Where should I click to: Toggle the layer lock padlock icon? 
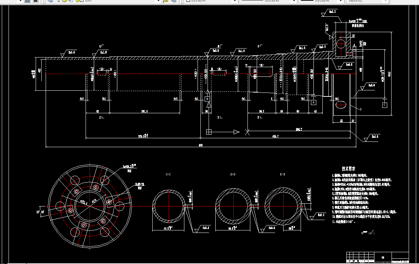point(77,1)
